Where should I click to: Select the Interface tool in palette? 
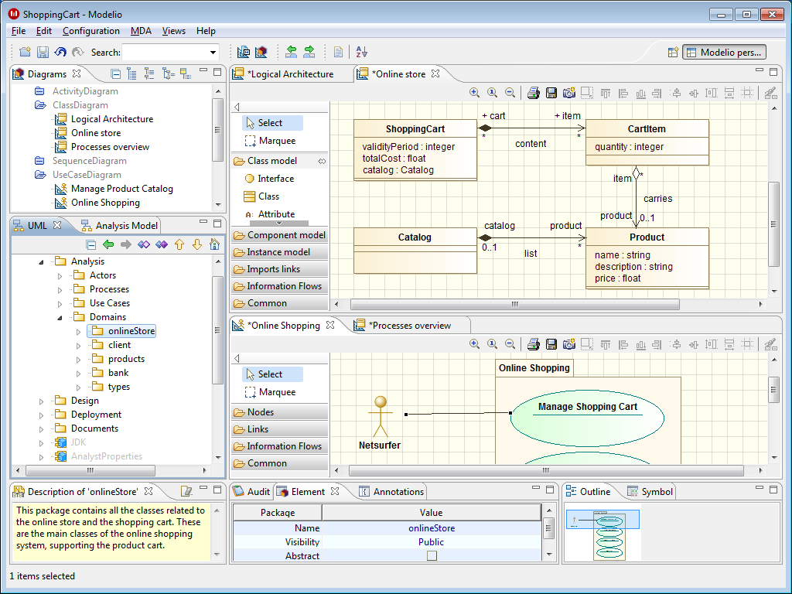[268, 179]
